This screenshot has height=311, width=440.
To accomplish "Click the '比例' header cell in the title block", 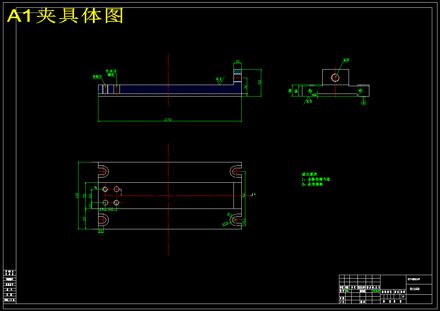I will [403, 292].
